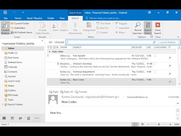The image size is (181, 136).
Task: Click the Undo quick access icon
Action: [14, 12]
